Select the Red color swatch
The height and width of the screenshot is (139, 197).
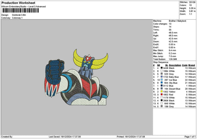(x=162, y=94)
